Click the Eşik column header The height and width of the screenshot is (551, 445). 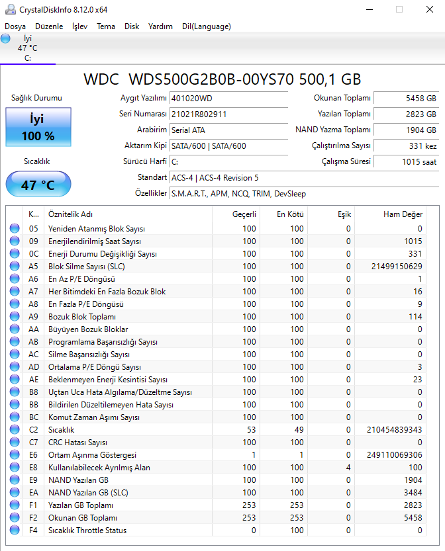(331, 214)
